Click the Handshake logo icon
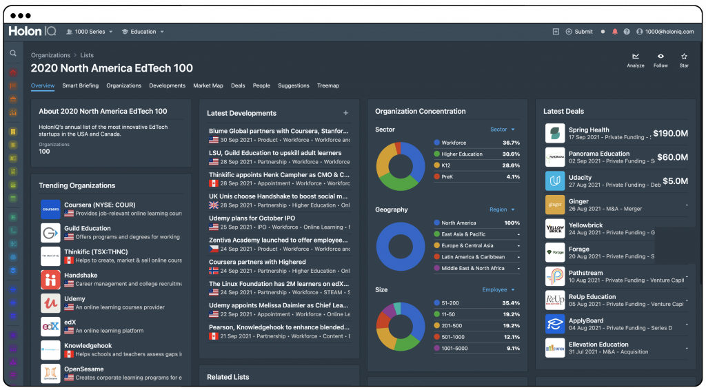 tap(50, 279)
